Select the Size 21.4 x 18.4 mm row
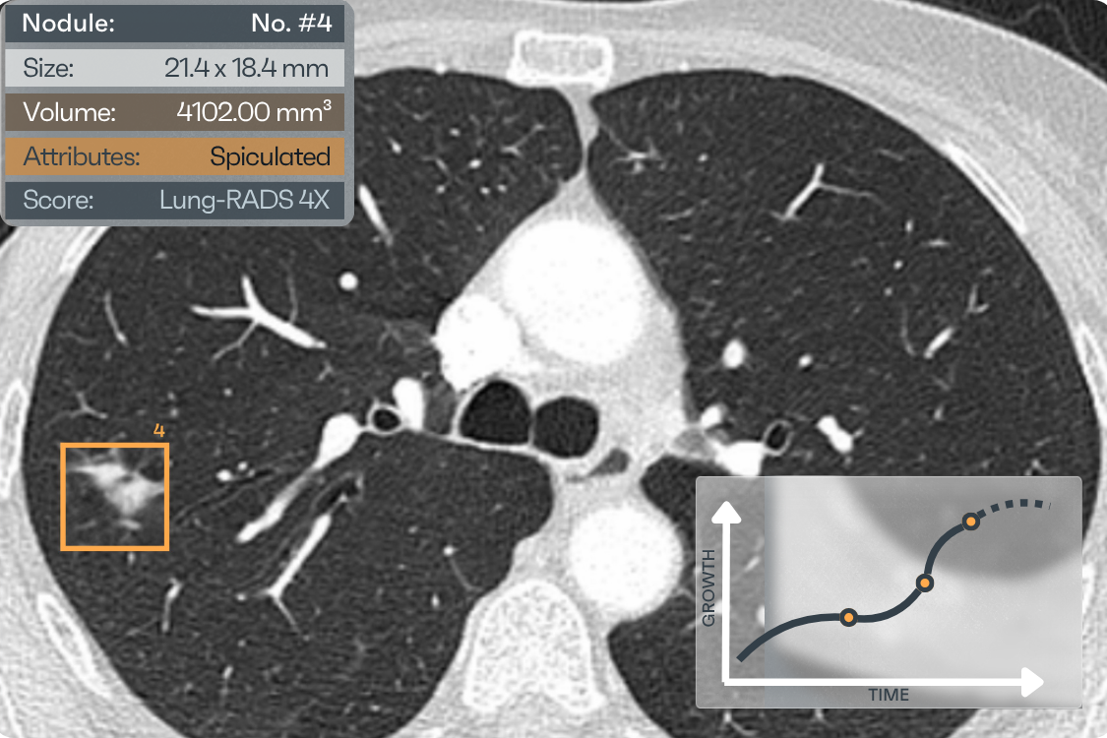The image size is (1107, 738). (x=175, y=68)
